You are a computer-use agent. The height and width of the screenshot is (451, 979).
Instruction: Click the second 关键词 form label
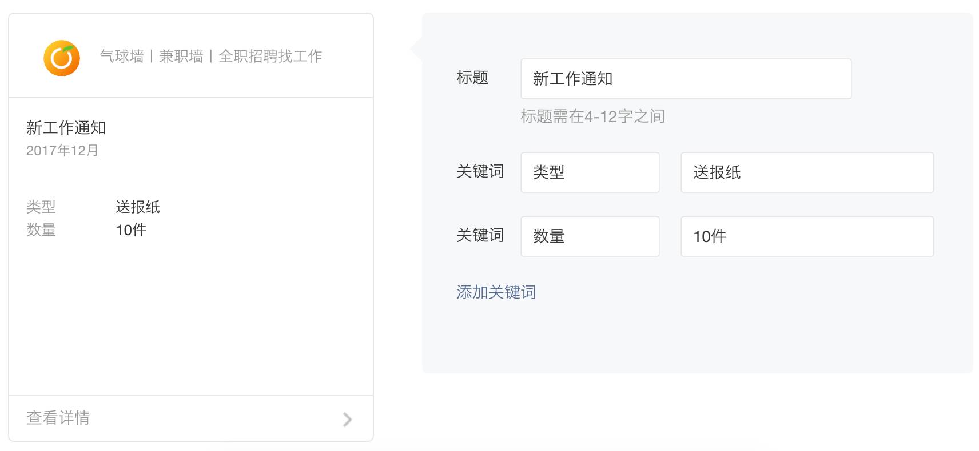(x=480, y=235)
